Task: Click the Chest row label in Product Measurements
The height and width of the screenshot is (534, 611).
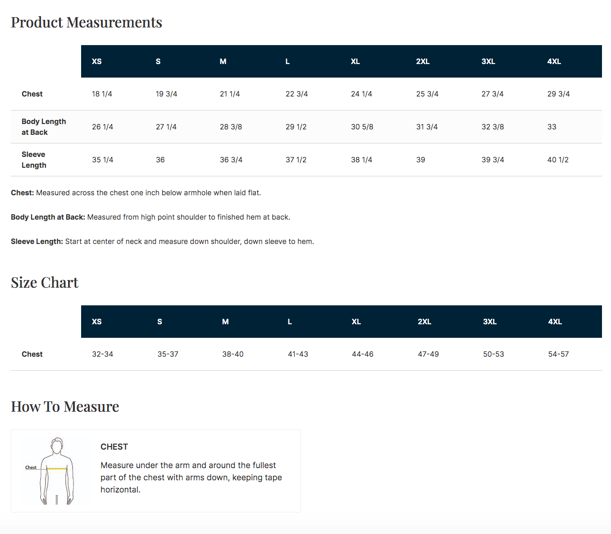Action: [32, 94]
